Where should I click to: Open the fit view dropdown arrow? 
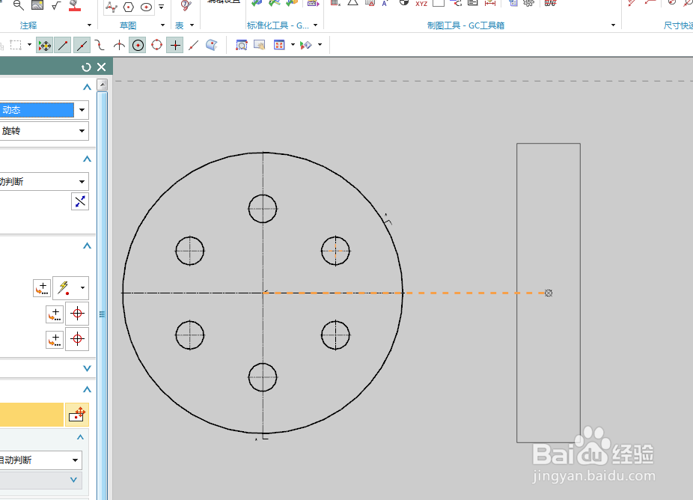293,45
